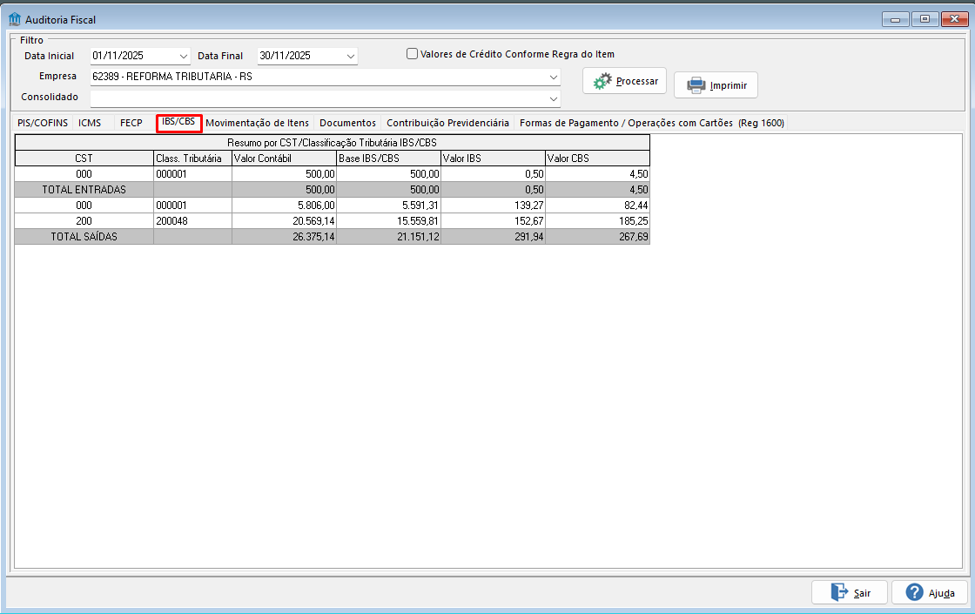Select the TOTAL SAÍDAS row label
This screenshot has height=614, width=975.
(x=84, y=236)
